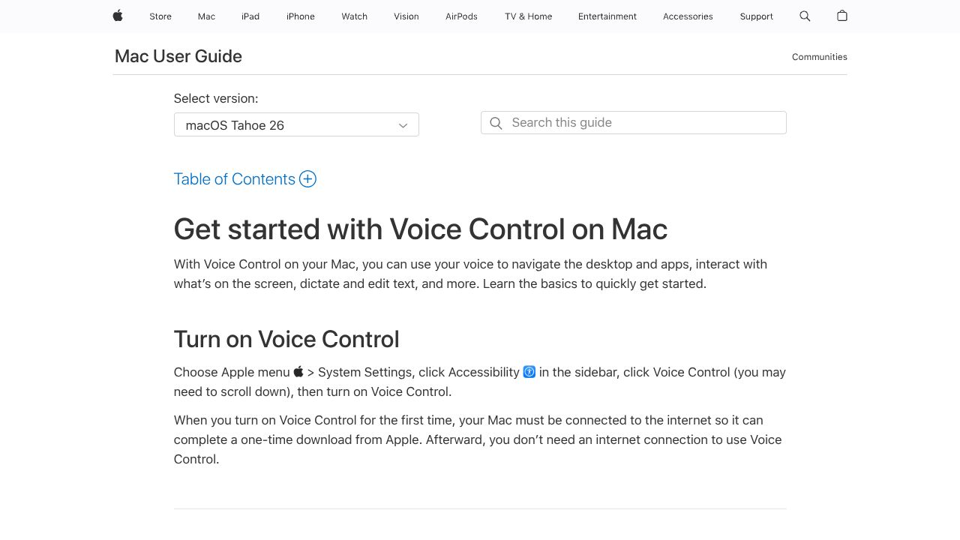Click the plus icon beside Table of Contents
The image size is (960, 540).
pyautogui.click(x=307, y=178)
